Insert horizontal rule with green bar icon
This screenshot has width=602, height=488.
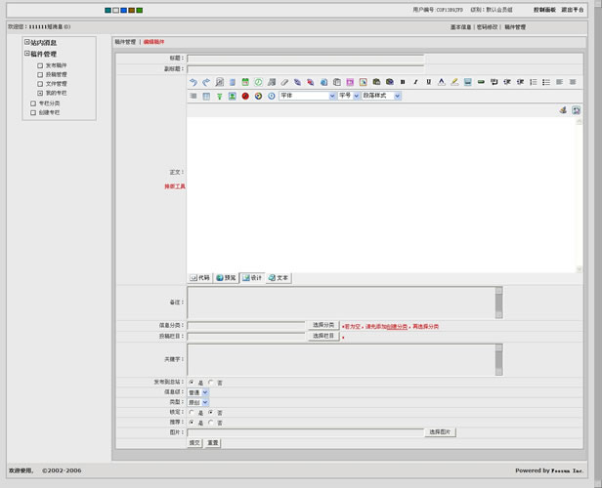click(481, 82)
